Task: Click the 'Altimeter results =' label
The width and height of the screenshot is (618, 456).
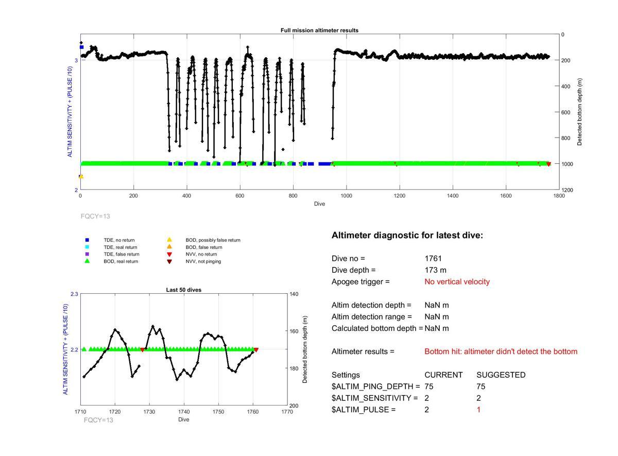Action: pos(363,351)
